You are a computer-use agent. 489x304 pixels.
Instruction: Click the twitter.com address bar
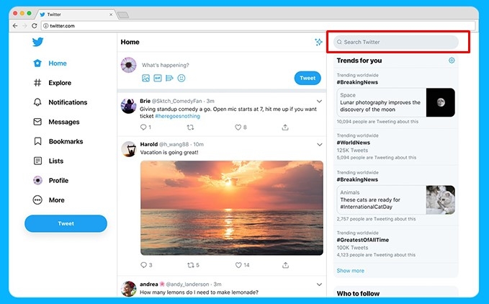(x=259, y=26)
